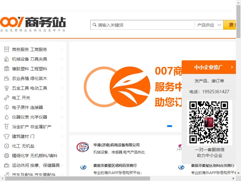
Task: Click the text 一对一客服微信
Action: [x=210, y=150]
